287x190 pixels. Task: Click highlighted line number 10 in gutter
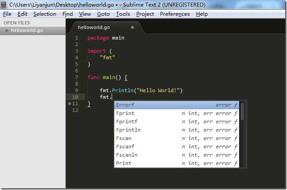click(x=75, y=97)
